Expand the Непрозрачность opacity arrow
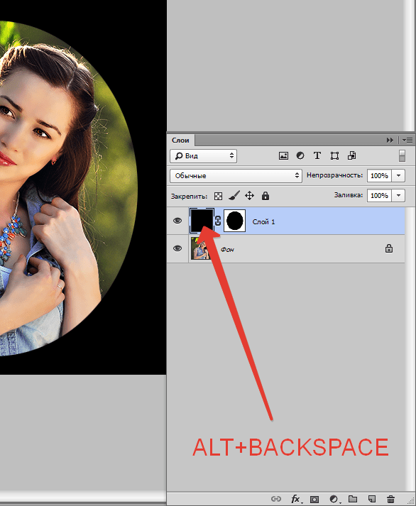 tap(398, 175)
